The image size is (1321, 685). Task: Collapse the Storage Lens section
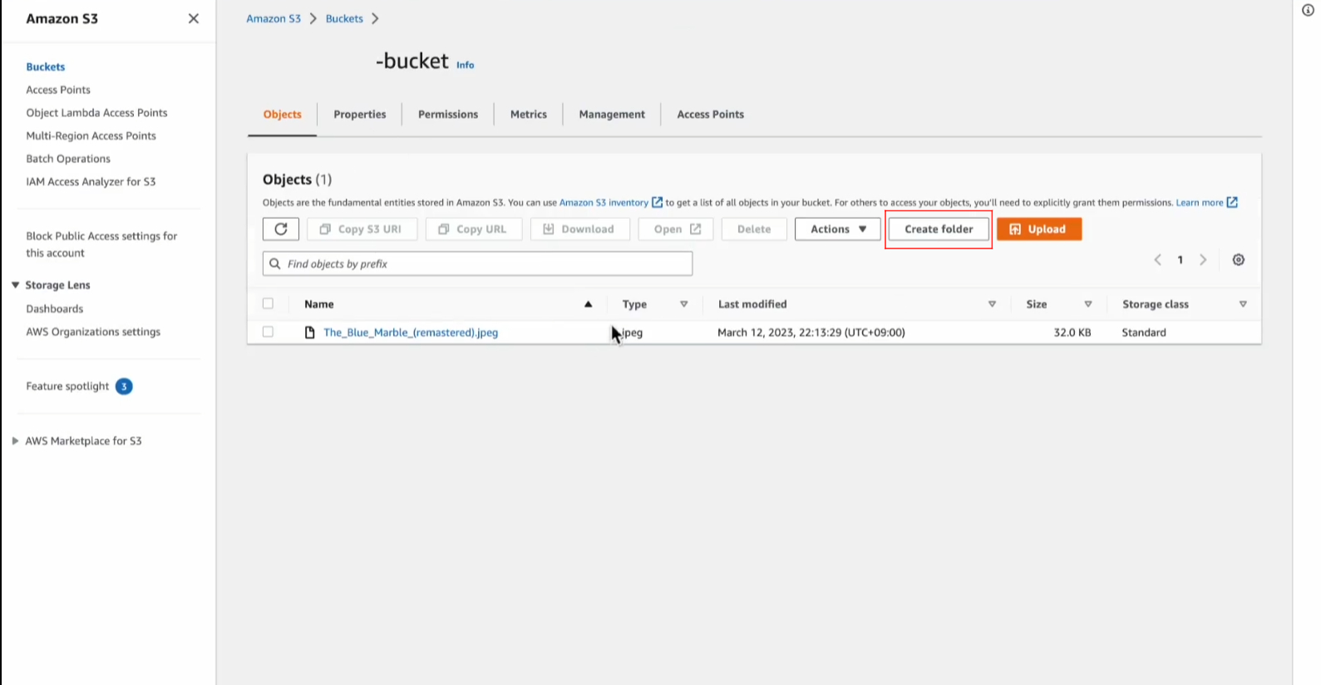[x=15, y=285]
